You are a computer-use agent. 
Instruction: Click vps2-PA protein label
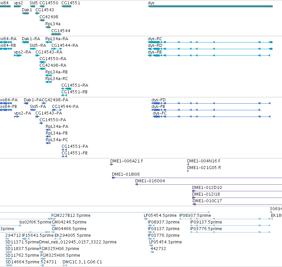click(x=23, y=113)
